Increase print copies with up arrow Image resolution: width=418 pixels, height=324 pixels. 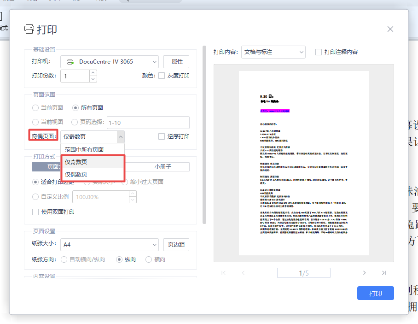(x=93, y=72)
